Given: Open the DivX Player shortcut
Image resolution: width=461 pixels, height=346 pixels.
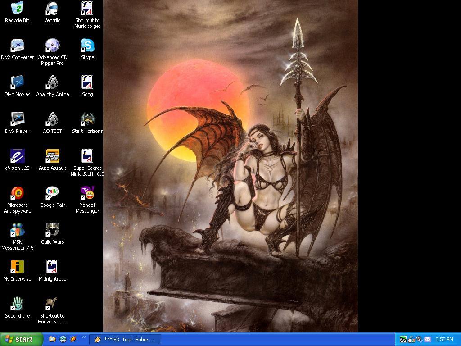Looking at the screenshot, I should (x=17, y=119).
